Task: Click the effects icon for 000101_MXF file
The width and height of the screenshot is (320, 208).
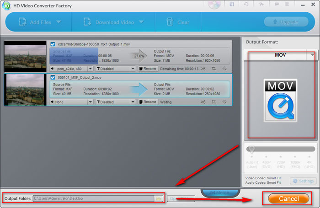Action: (224, 102)
